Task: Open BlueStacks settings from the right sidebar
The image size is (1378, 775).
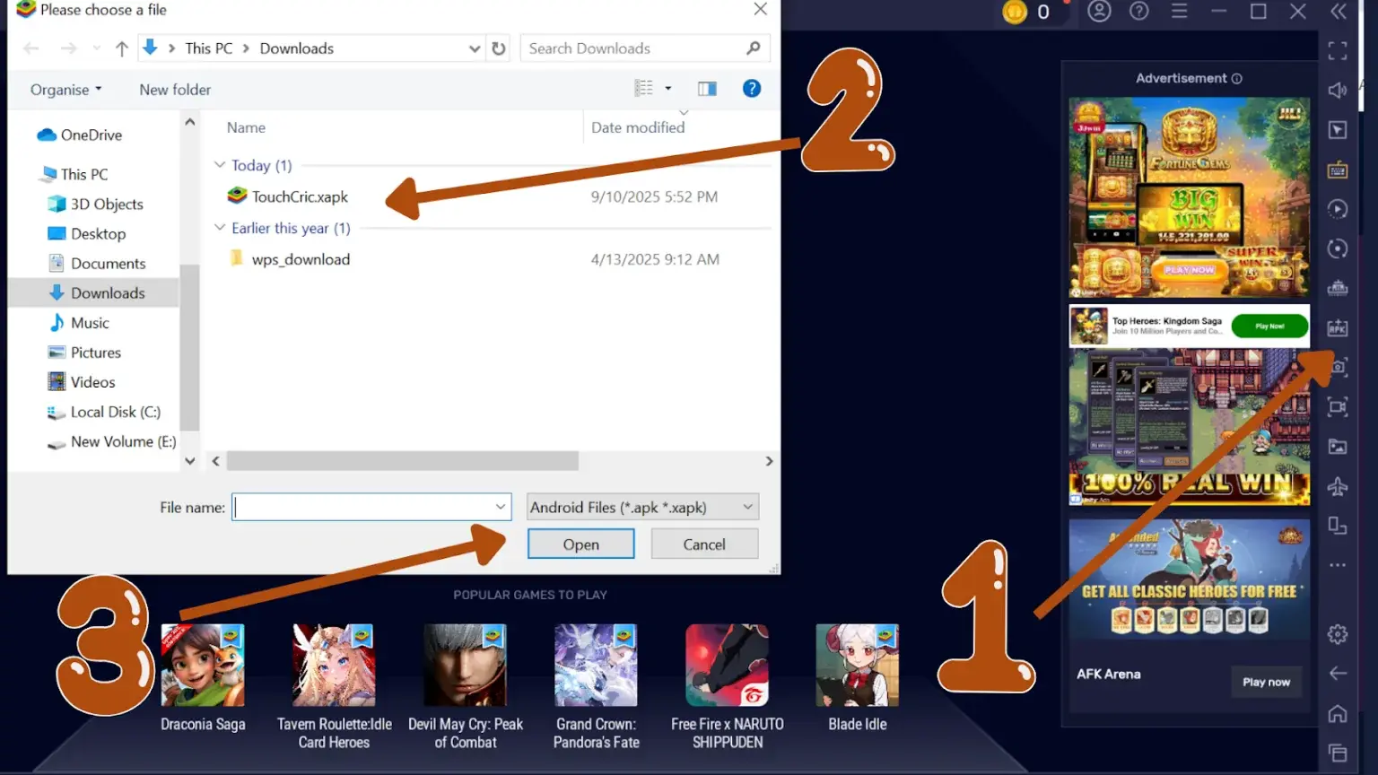Action: [1338, 633]
